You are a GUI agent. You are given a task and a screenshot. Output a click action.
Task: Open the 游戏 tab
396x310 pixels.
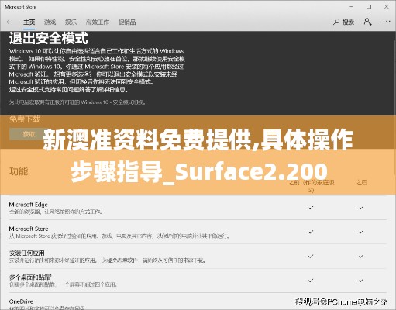50,22
